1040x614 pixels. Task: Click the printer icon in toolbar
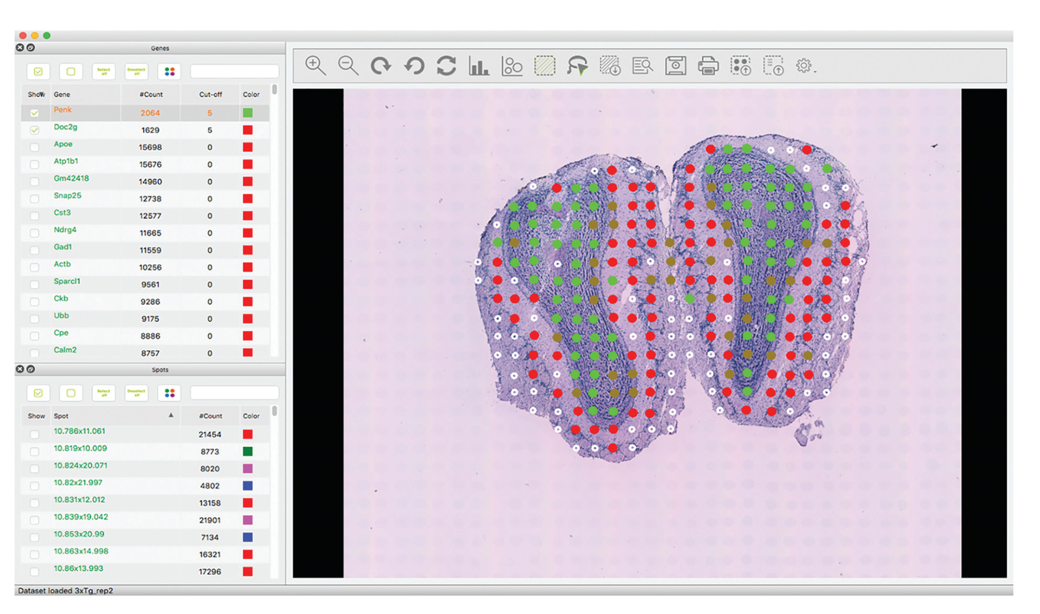[708, 66]
